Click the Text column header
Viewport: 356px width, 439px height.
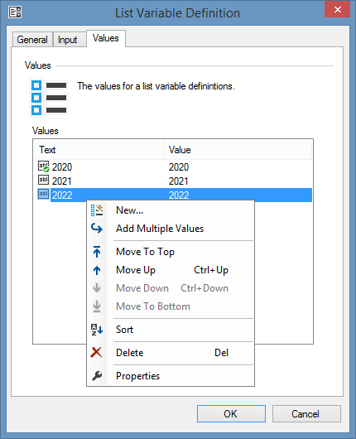click(x=99, y=150)
